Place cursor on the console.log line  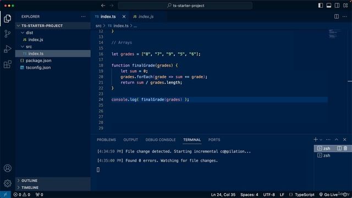(x=150, y=100)
